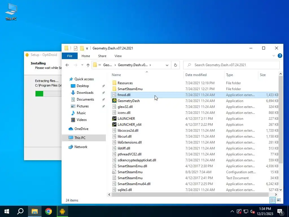The image size is (289, 217).
Task: Select Quick access in navigation pane
Action: click(84, 79)
